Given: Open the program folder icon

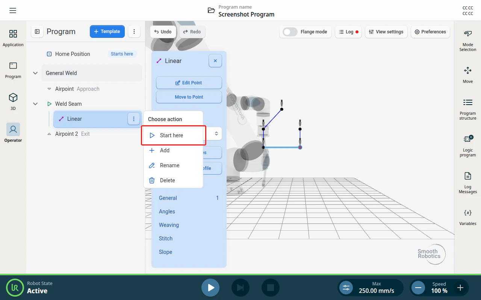Looking at the screenshot, I should (212, 10).
